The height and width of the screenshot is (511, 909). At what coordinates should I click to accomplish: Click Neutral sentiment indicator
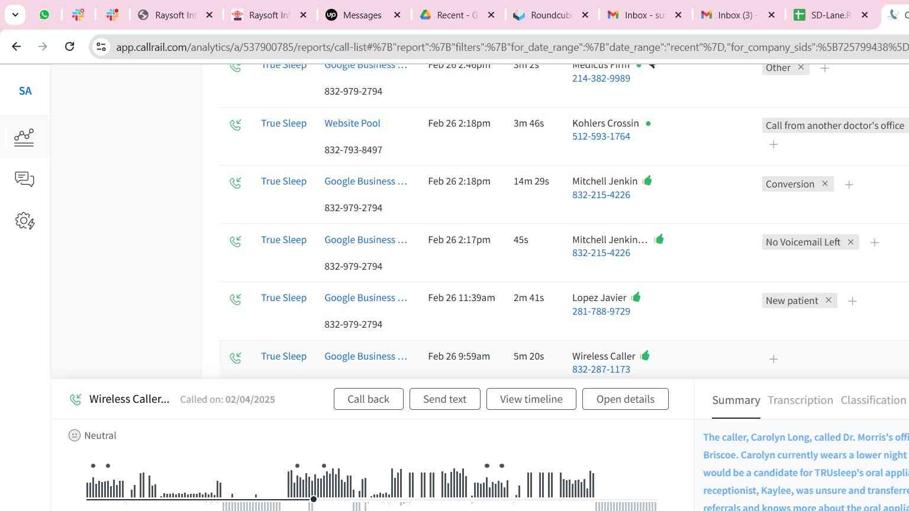(92, 436)
